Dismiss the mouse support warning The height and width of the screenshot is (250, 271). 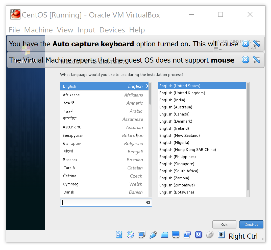(x=245, y=60)
